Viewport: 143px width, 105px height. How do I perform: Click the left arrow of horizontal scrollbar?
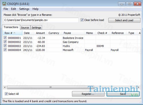pyautogui.click(x=5, y=87)
